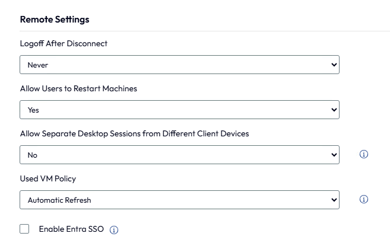The image size is (390, 246).
Task: Select the Yes value in Restart Machines
Action: (33, 110)
